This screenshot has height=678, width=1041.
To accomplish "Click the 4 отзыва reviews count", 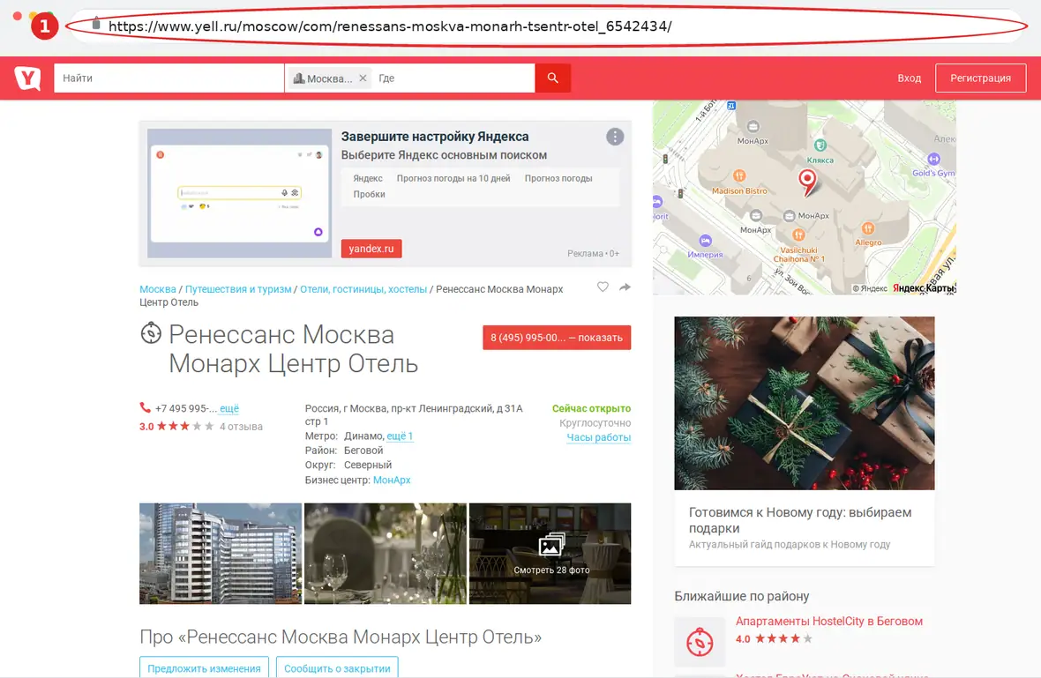I will pyautogui.click(x=241, y=427).
